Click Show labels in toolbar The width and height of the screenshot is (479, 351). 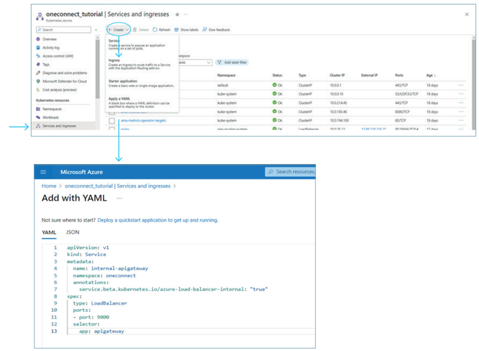click(x=186, y=29)
